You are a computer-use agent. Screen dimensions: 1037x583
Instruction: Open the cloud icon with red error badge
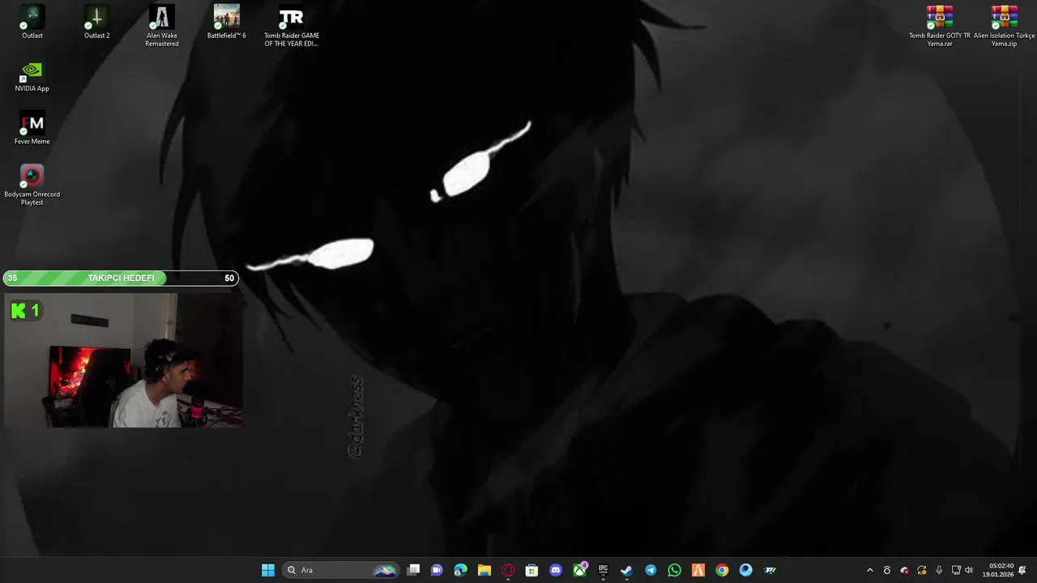[904, 570]
